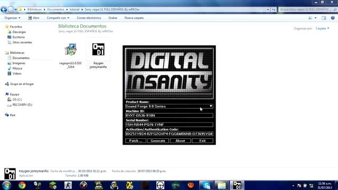Select Equipo in the navigation pane
Screen dimensions: 338x190
click(x=12, y=94)
